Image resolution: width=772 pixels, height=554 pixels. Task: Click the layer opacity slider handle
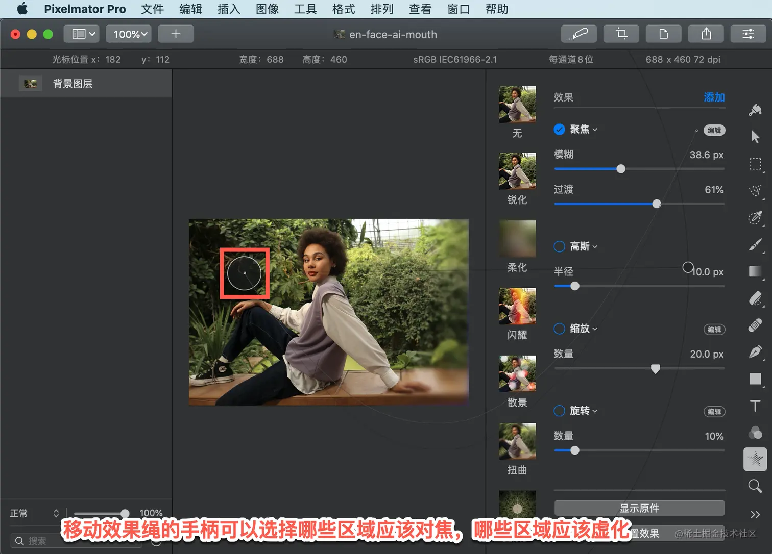click(x=125, y=513)
